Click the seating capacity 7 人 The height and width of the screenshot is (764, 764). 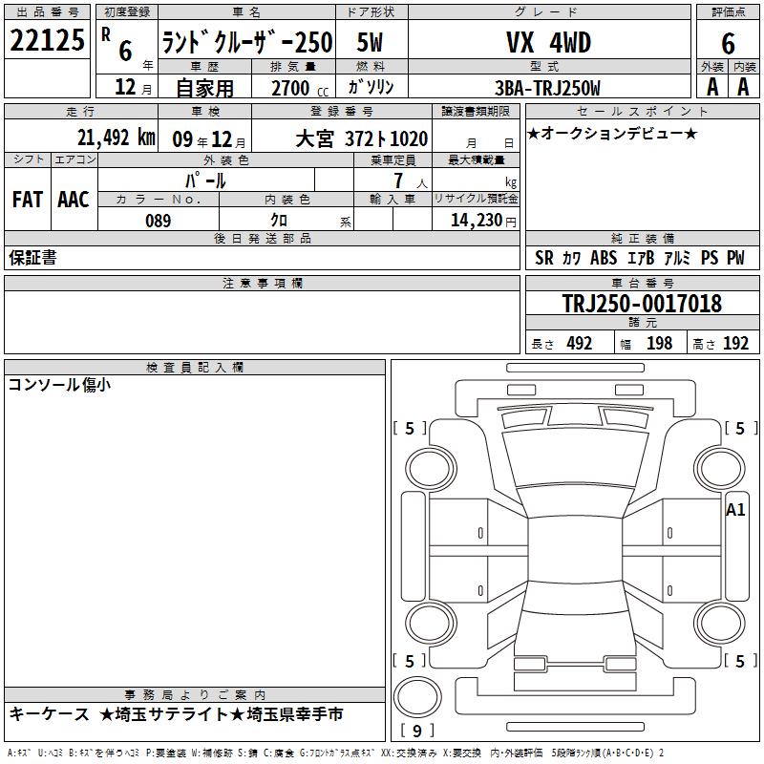[x=411, y=180]
